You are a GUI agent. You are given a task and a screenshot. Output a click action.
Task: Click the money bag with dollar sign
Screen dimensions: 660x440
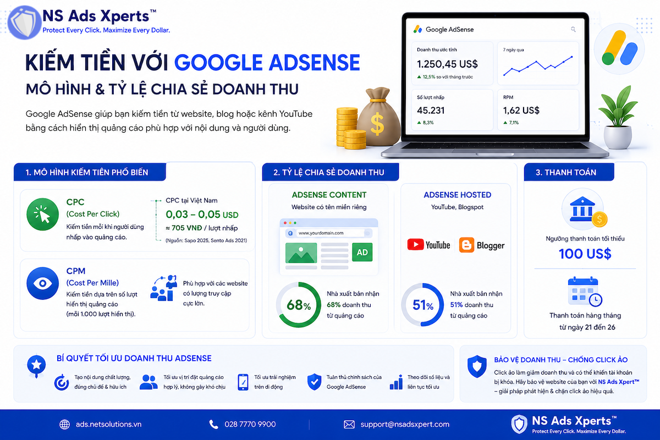pyautogui.click(x=377, y=117)
